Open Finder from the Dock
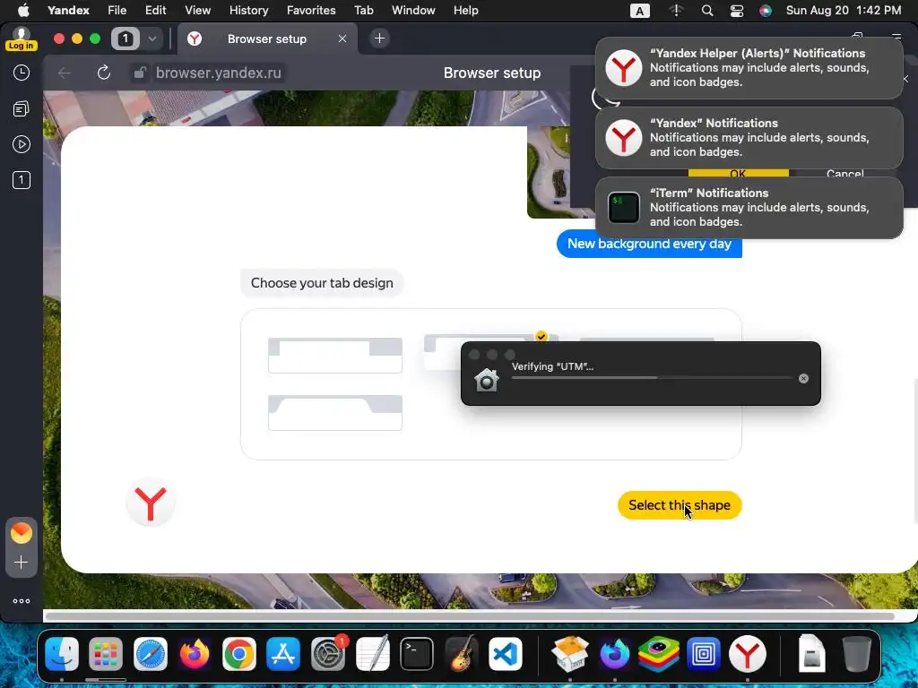The width and height of the screenshot is (918, 688). [62, 653]
